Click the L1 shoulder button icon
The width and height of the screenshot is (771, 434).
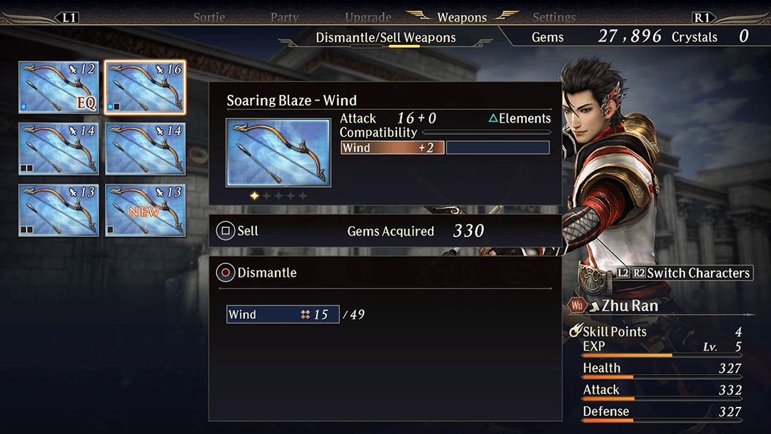click(69, 18)
